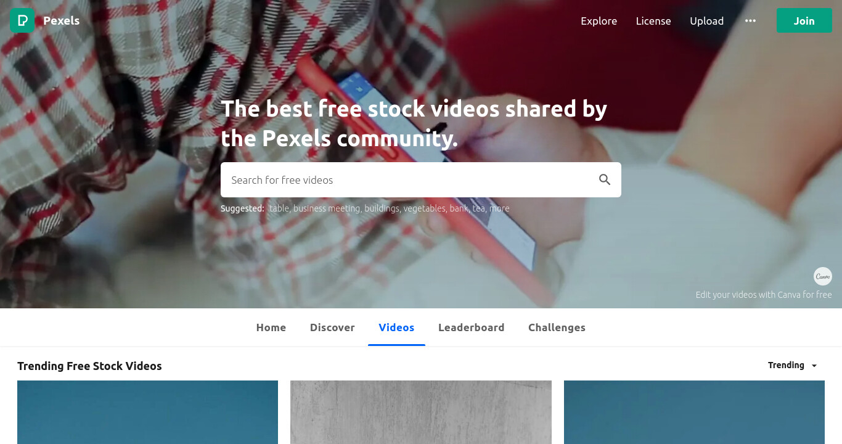The width and height of the screenshot is (842, 444).
Task: Open the Challenges tab
Action: [557, 327]
